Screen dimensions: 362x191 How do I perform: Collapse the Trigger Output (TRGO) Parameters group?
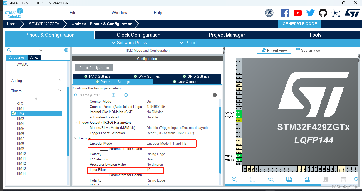tap(76, 123)
